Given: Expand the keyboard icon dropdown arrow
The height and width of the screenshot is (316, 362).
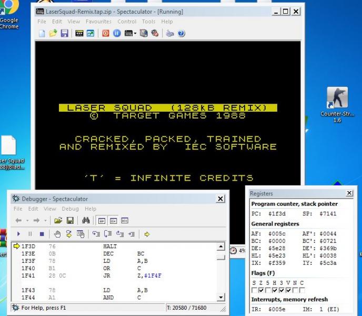Looking at the screenshot, I should [135, 33].
